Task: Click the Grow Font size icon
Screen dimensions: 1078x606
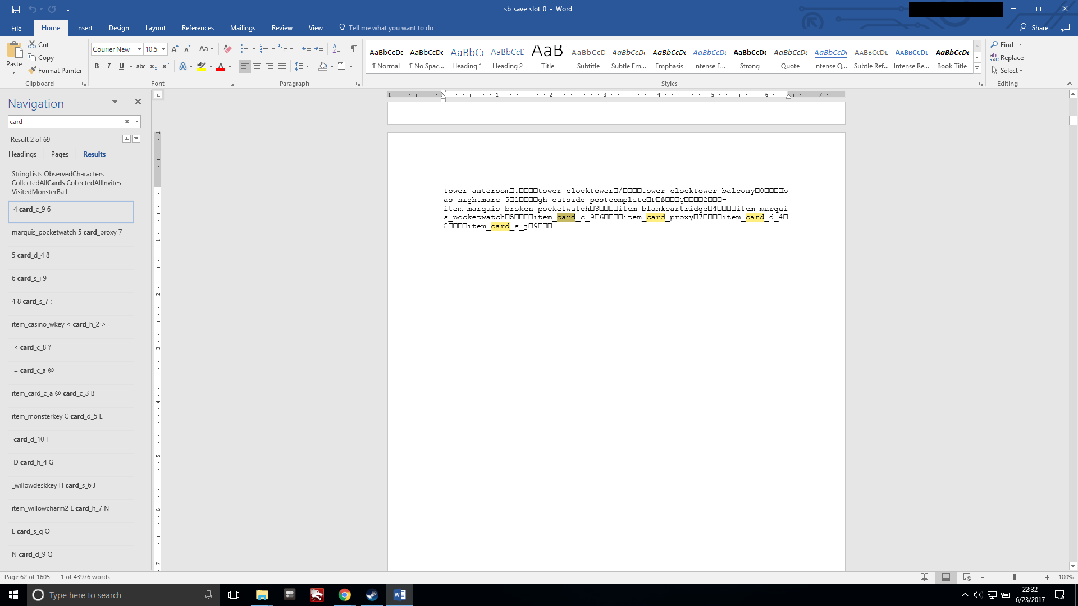Action: pos(175,49)
